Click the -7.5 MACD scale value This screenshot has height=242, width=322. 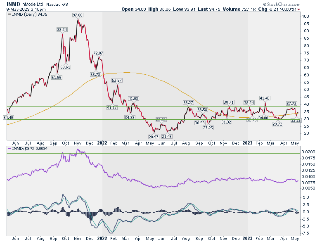[305, 233]
